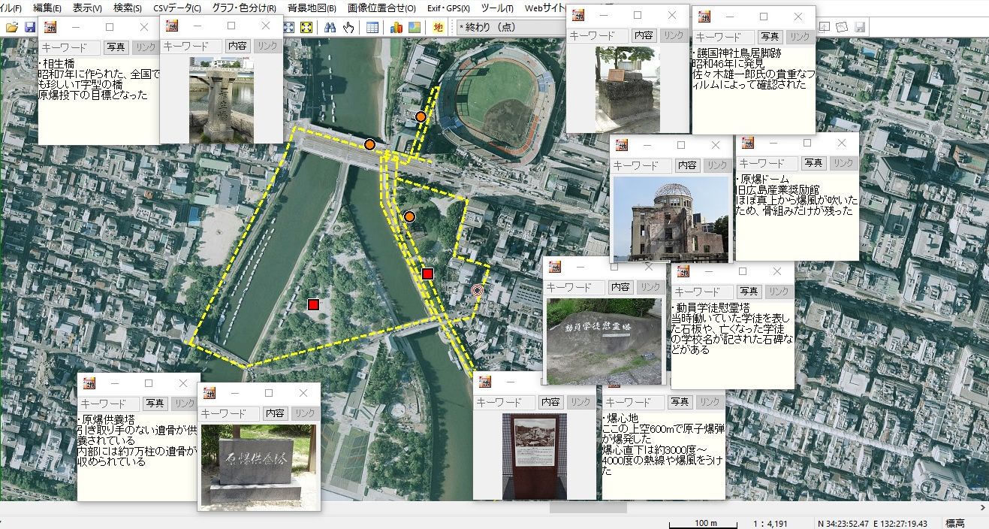
Task: Open the グラフ・色分け menu
Action: tap(243, 8)
